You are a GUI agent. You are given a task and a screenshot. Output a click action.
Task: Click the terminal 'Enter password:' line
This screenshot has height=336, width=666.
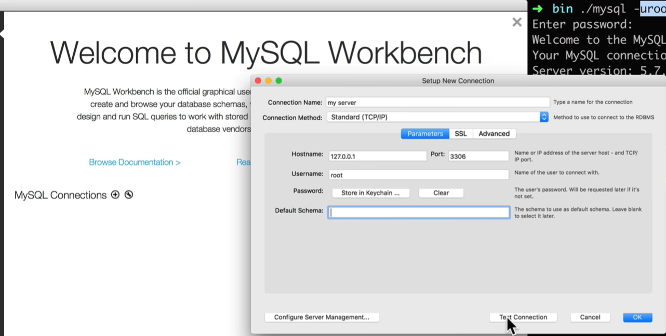point(583,24)
